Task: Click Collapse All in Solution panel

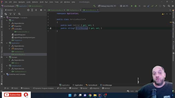Action: click(x=36, y=10)
